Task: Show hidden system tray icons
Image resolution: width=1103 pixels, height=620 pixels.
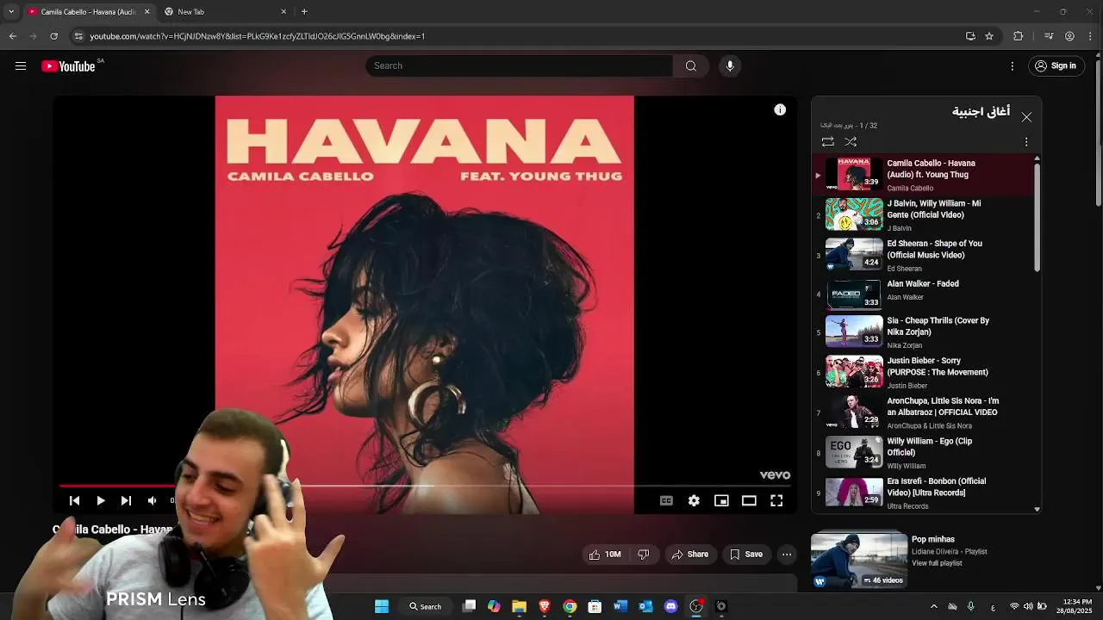Action: point(934,606)
